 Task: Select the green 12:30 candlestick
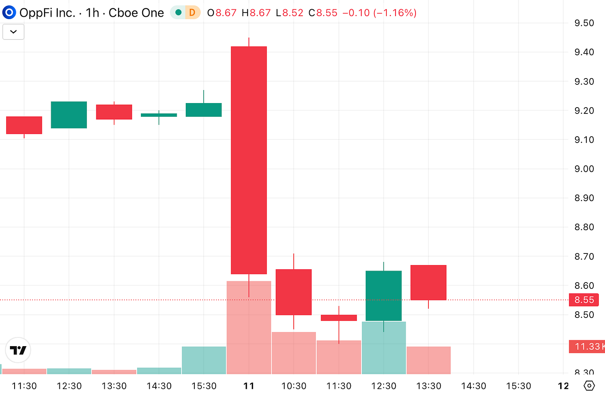384,295
